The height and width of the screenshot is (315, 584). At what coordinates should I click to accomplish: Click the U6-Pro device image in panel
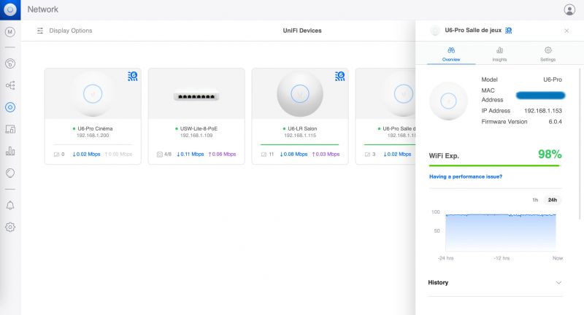click(448, 101)
